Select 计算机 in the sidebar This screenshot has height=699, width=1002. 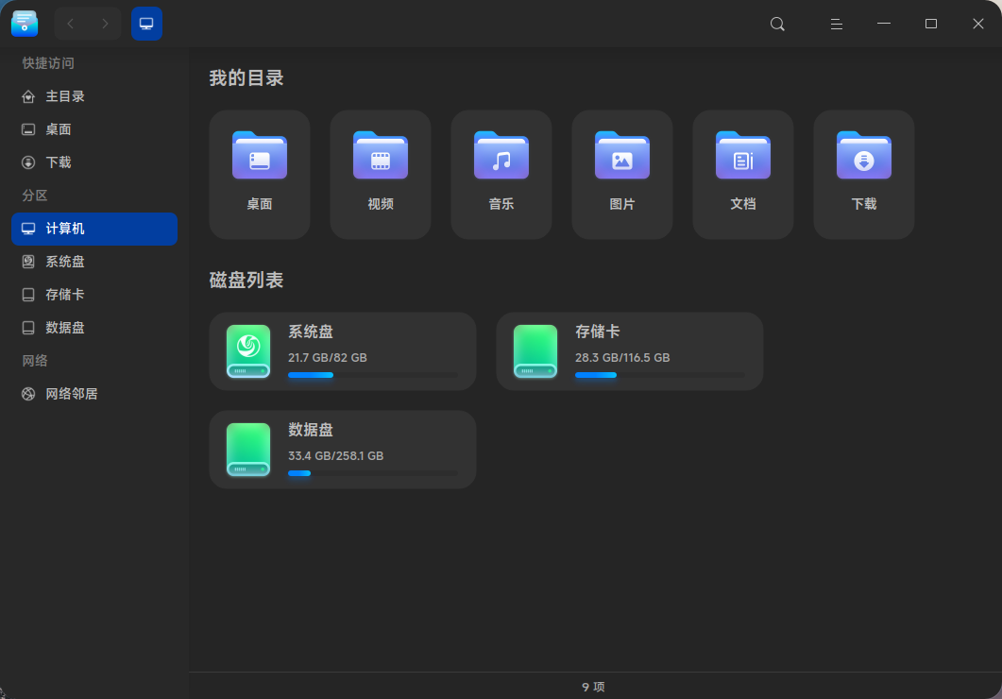click(x=94, y=229)
